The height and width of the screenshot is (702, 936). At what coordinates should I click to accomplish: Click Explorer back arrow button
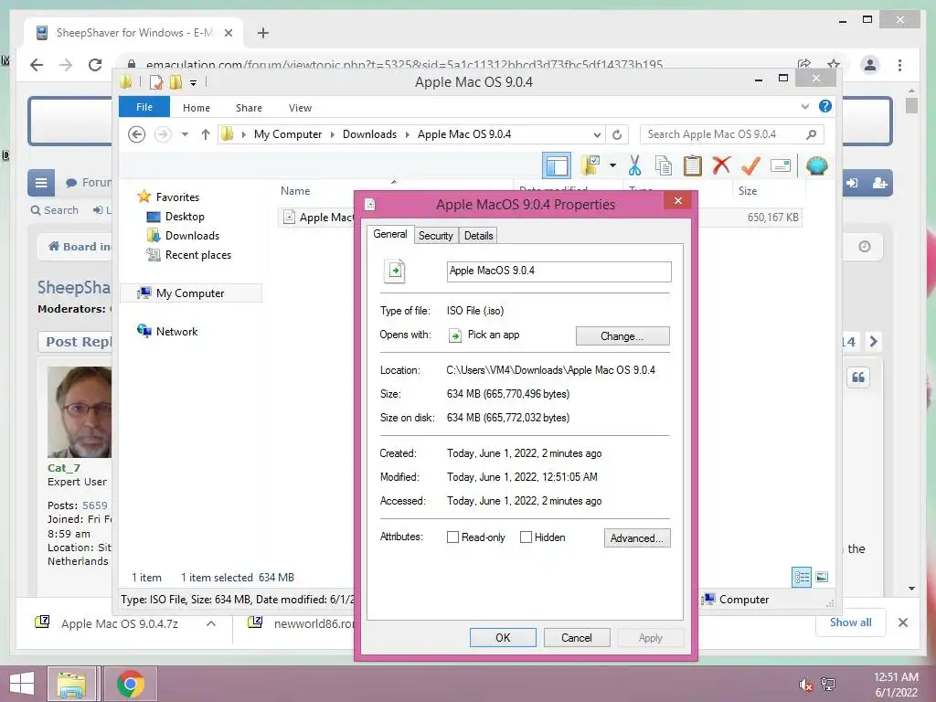tap(137, 134)
